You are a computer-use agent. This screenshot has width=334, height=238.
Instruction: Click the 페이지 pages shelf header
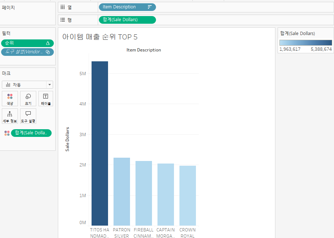point(8,8)
